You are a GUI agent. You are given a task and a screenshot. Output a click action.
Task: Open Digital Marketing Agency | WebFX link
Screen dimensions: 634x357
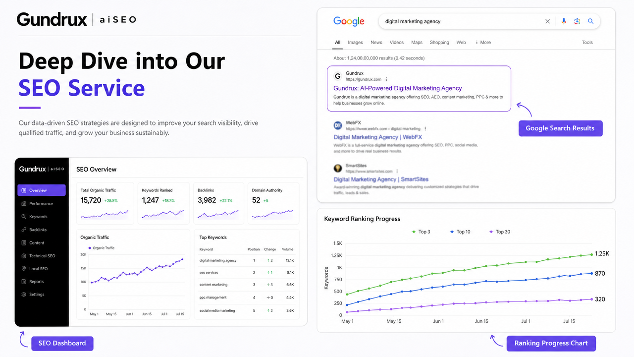pos(378,137)
